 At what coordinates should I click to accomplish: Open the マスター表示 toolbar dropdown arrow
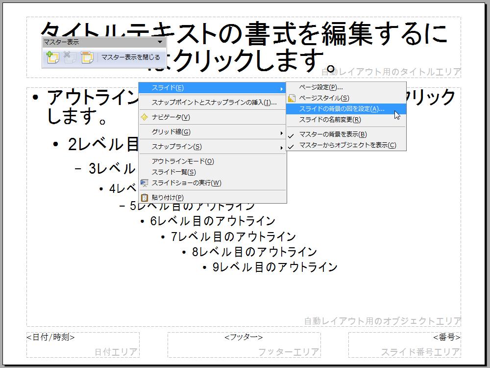pos(160,43)
